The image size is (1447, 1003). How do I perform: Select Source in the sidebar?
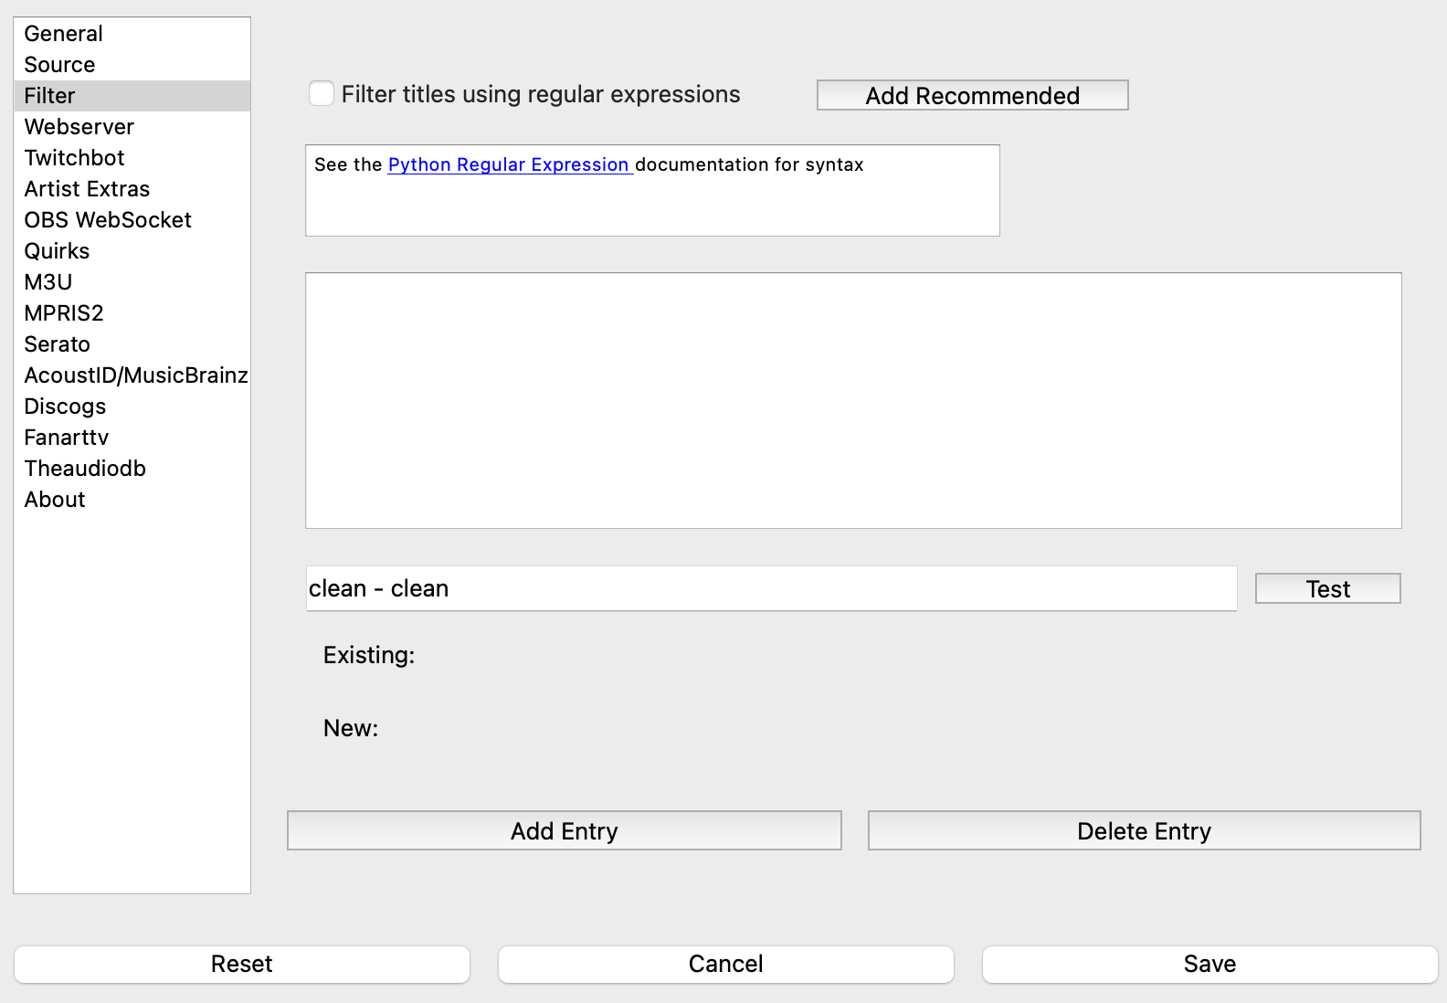[x=60, y=65]
